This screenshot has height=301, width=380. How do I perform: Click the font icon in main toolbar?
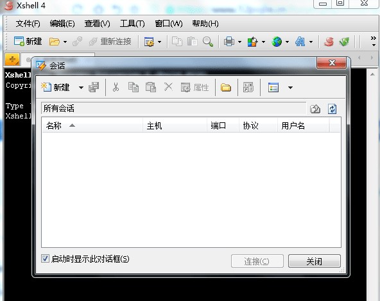pyautogui.click(x=300, y=42)
